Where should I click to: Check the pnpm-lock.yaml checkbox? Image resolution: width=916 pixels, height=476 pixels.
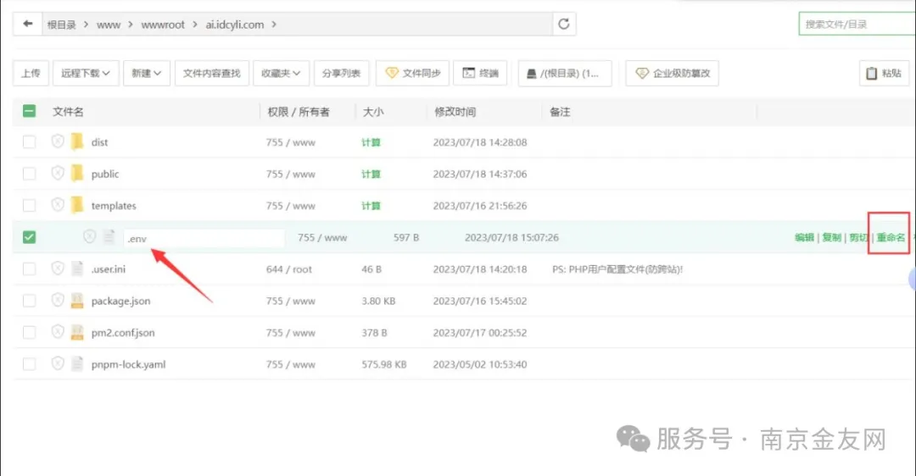[x=29, y=364]
